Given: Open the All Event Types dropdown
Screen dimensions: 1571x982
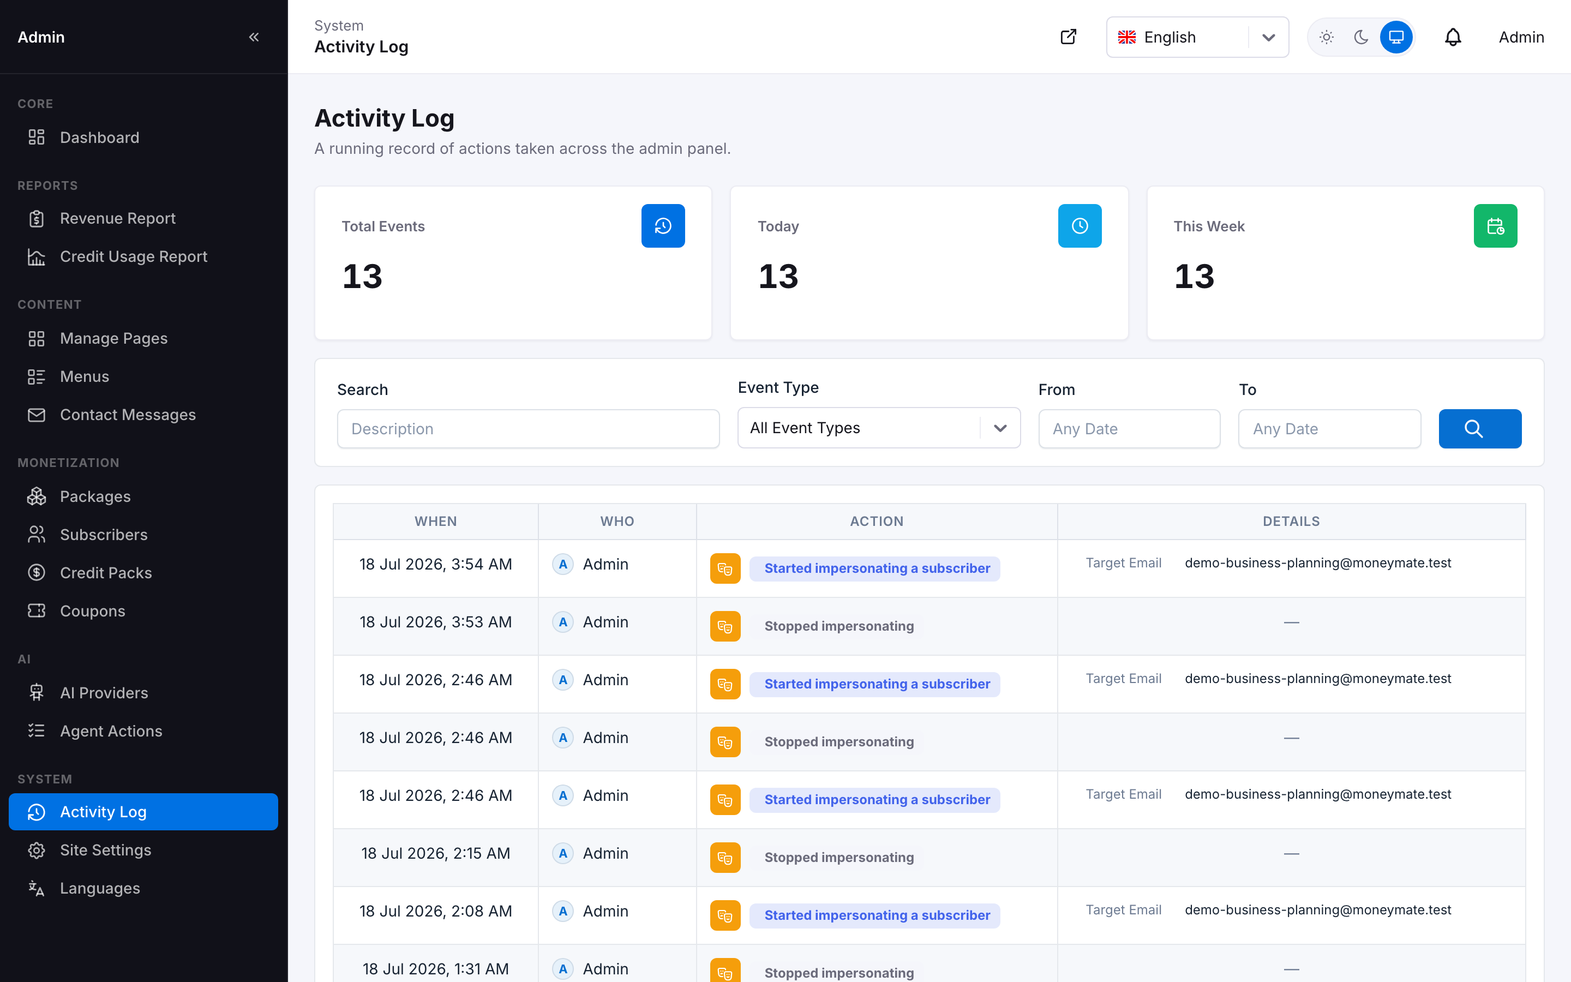Looking at the screenshot, I should pos(878,427).
